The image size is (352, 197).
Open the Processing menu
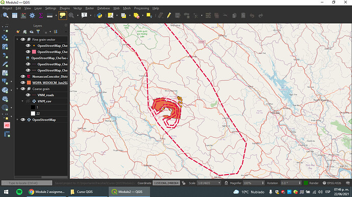click(x=141, y=8)
